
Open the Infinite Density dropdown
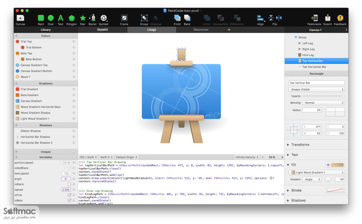247,157
